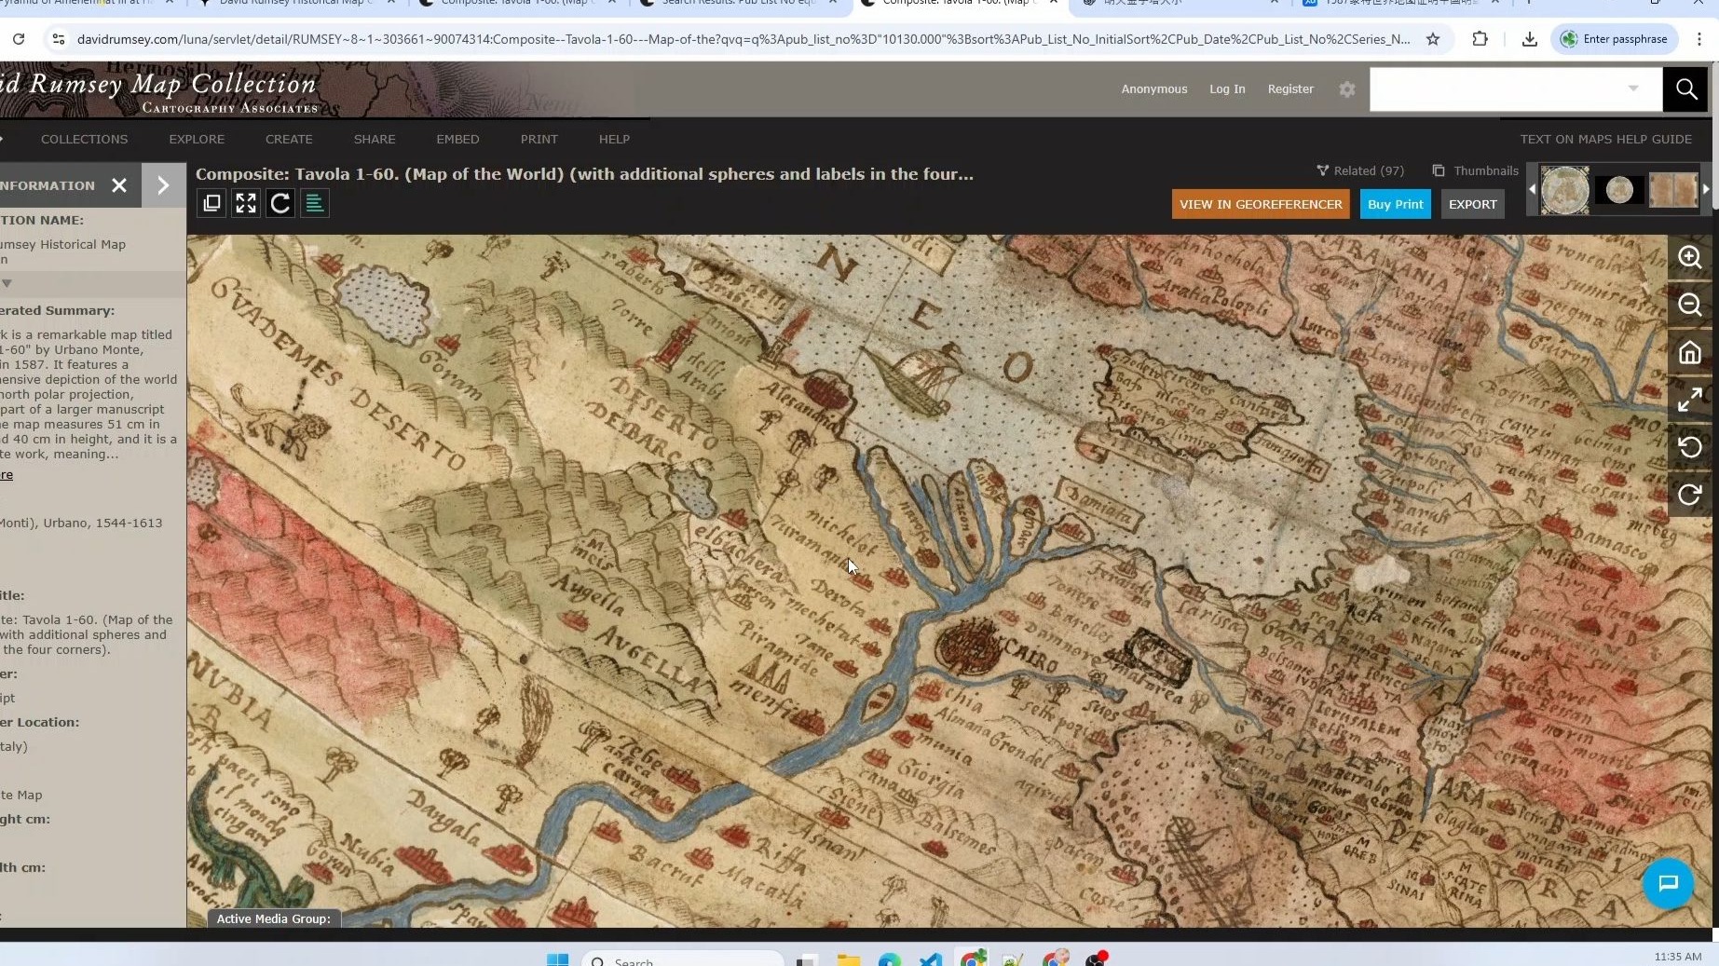The width and height of the screenshot is (1719, 966).
Task: Click the Export button
Action: click(x=1472, y=204)
